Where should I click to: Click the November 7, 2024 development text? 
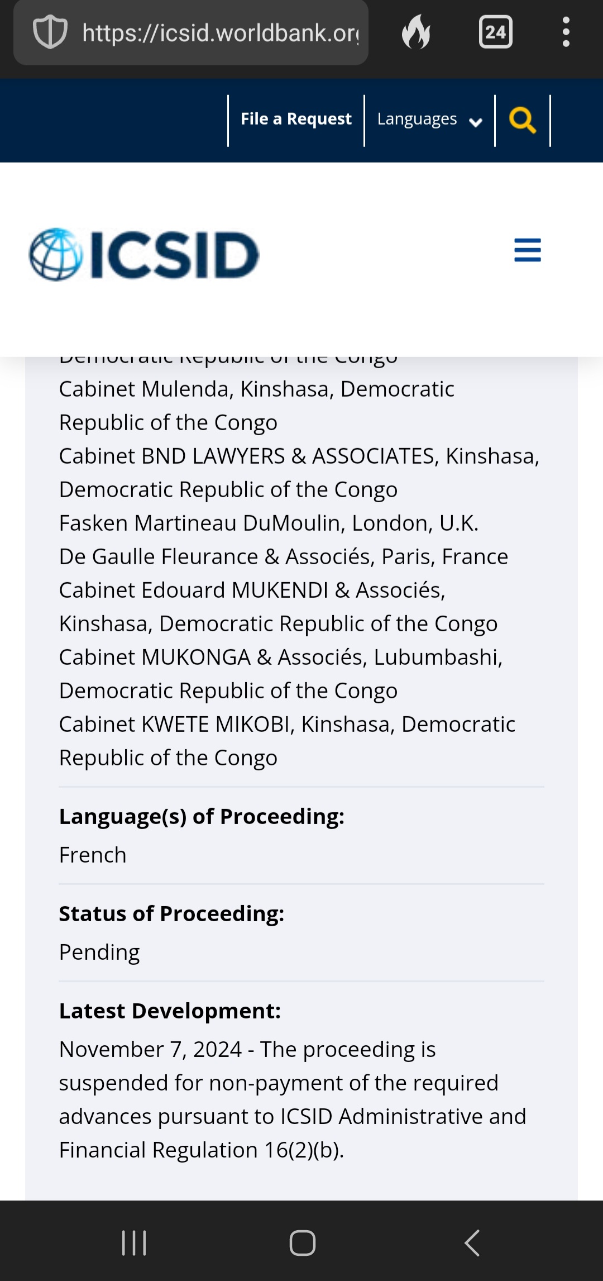tap(293, 1099)
